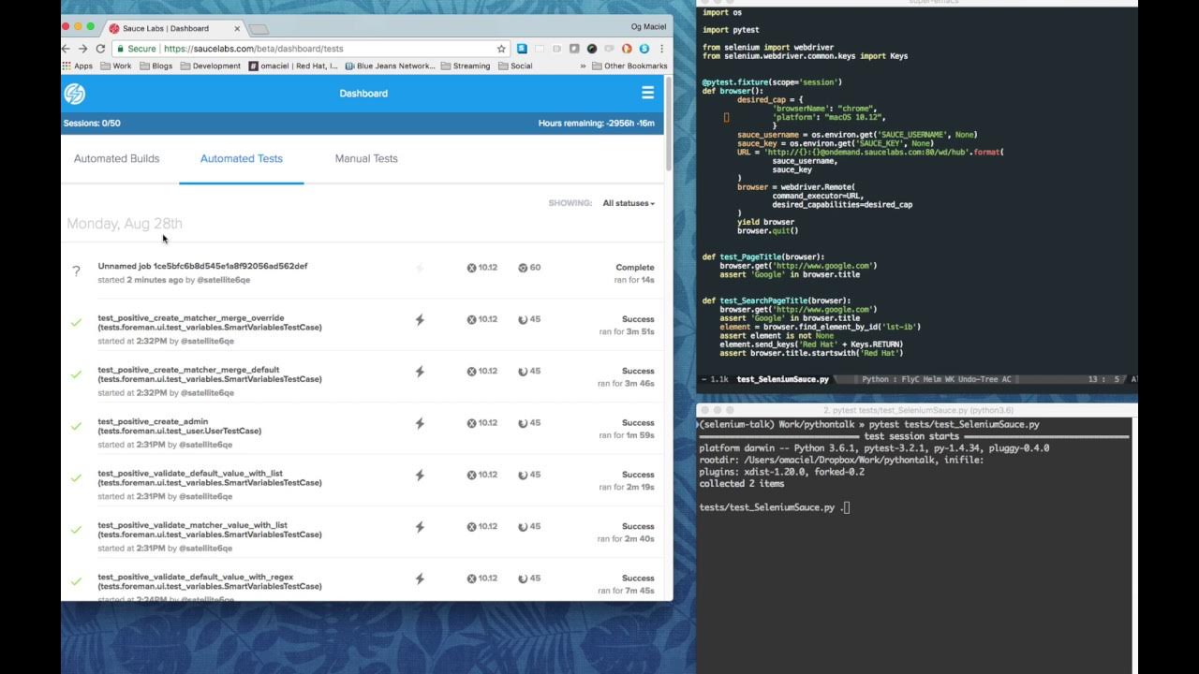
Task: Click the green check for test_positive_create_admin
Action: click(76, 426)
